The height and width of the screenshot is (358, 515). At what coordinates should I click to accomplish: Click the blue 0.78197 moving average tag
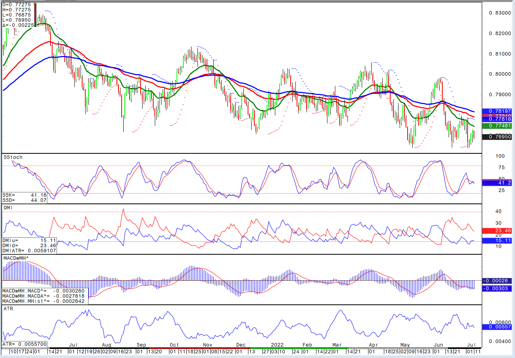click(x=498, y=111)
